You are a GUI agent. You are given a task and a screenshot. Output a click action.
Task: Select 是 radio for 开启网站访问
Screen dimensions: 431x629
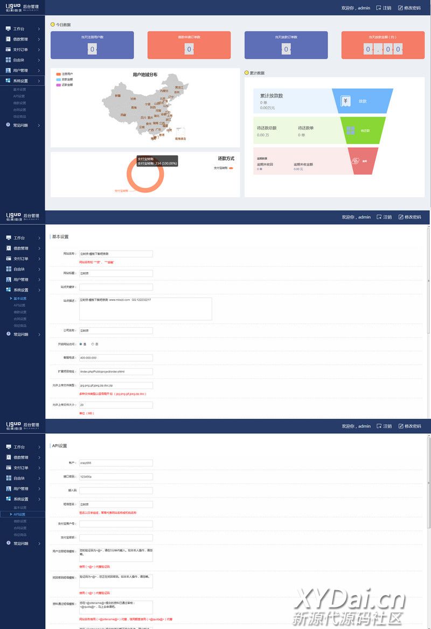coord(81,344)
